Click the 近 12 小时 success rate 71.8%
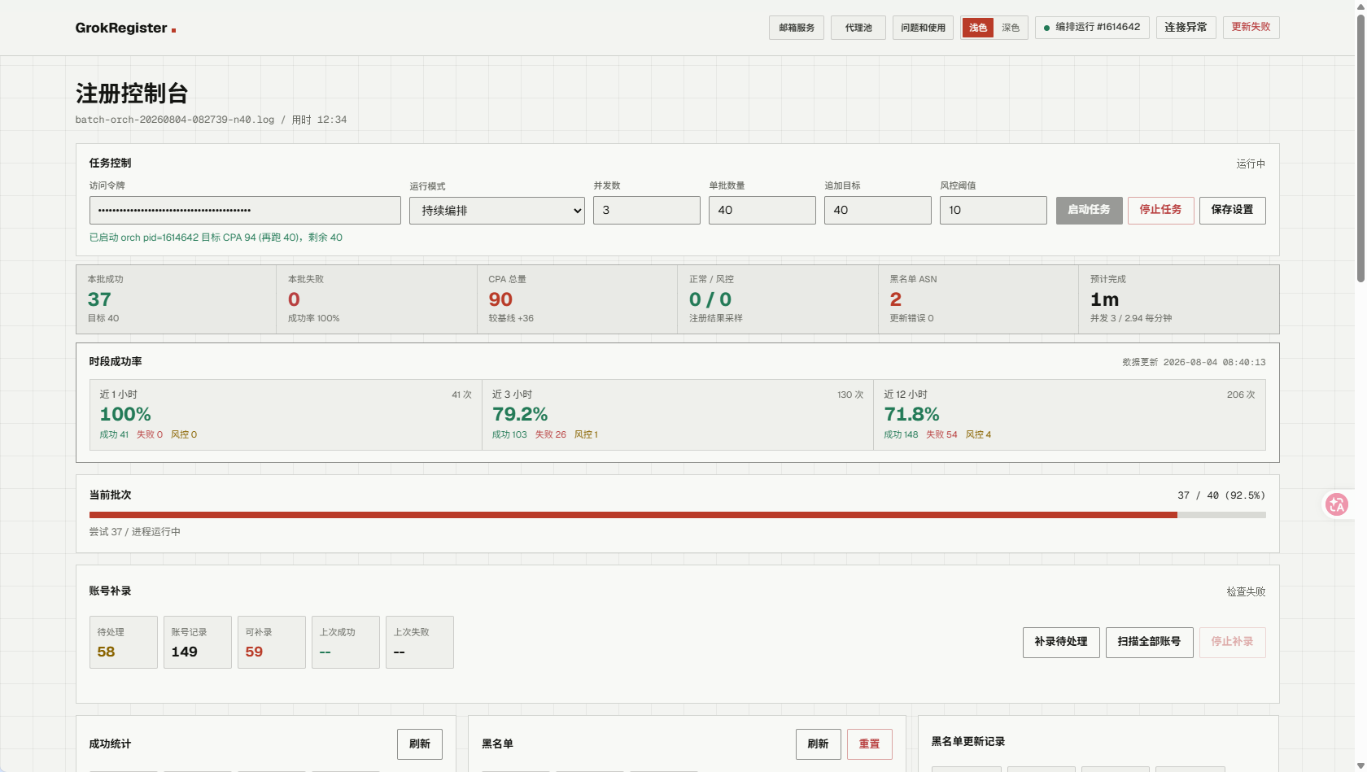This screenshot has height=772, width=1367. 912,414
